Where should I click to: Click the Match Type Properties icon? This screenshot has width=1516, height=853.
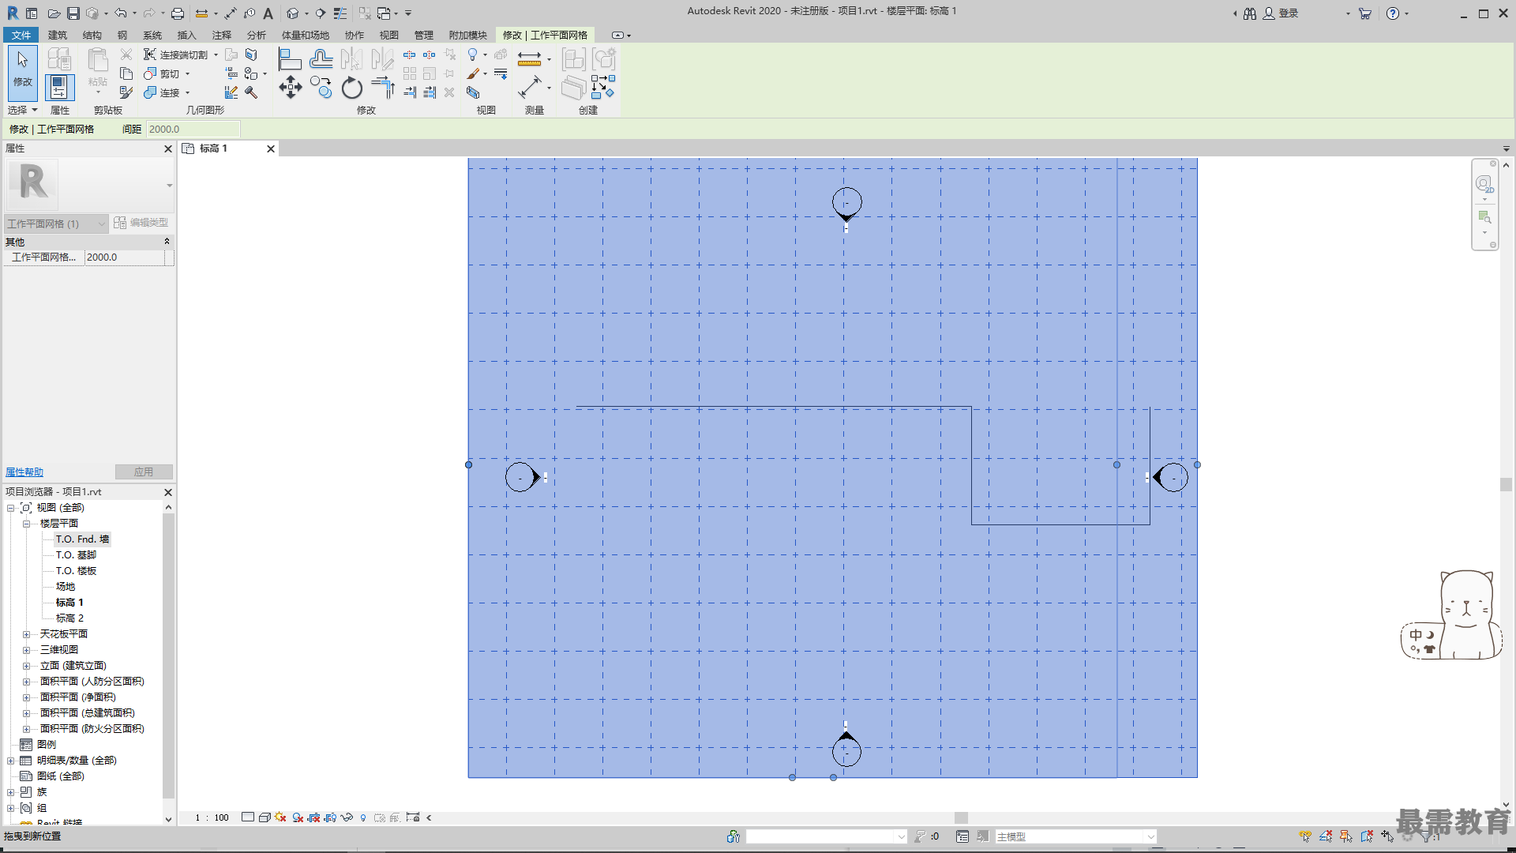click(126, 92)
